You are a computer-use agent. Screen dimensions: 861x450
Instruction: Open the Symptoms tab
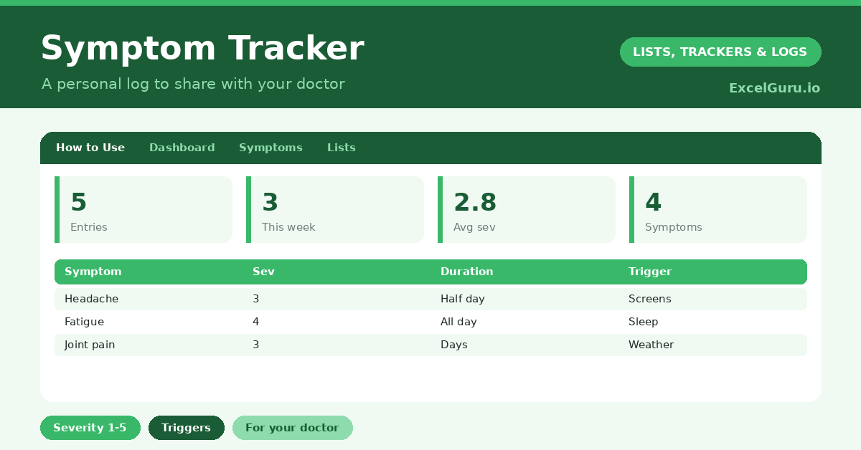(270, 148)
